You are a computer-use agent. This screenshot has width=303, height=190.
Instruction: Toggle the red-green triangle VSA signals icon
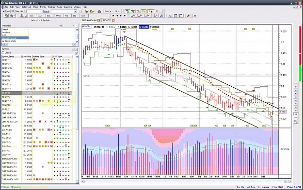(x=128, y=11)
